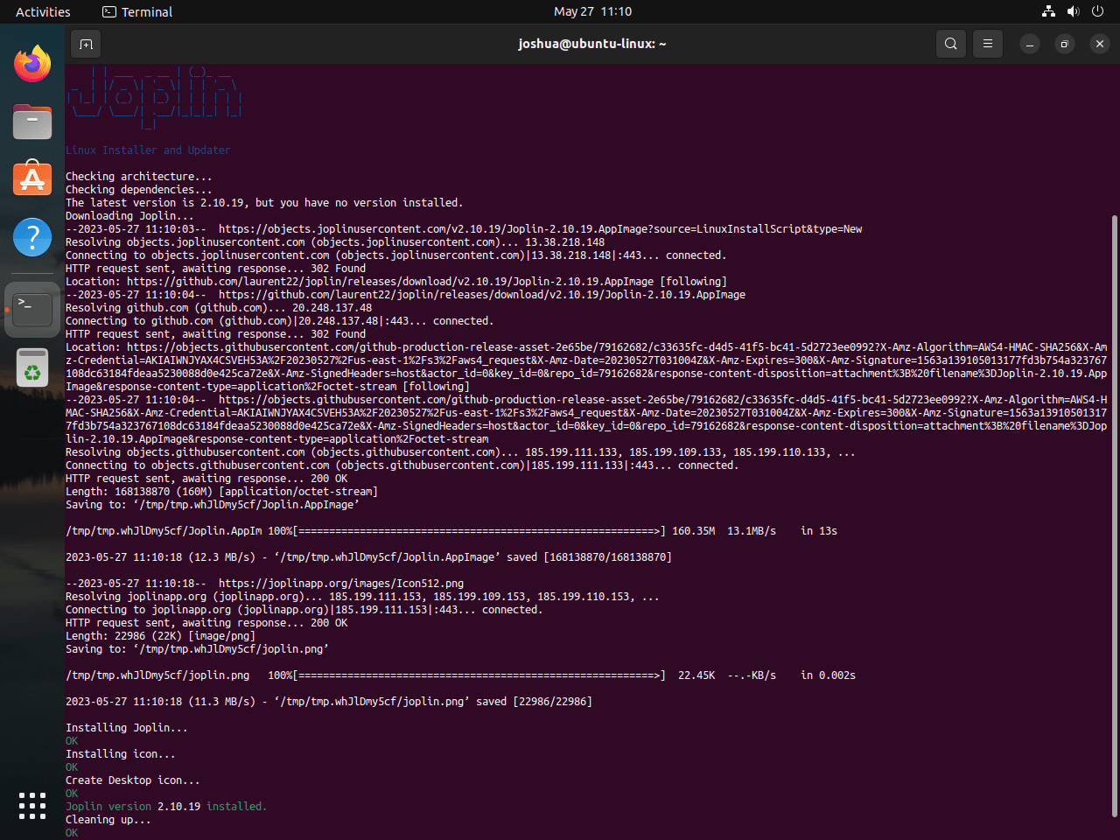Click 'Checking architecture...' line
This screenshot has width=1120, height=840.
click(139, 177)
